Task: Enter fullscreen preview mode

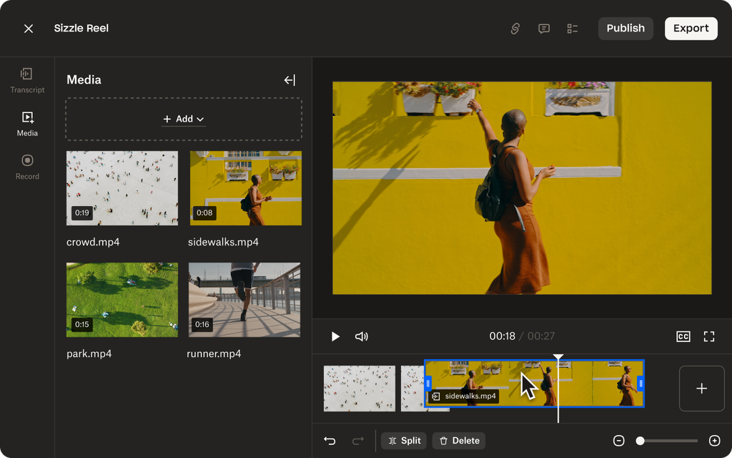Action: [709, 336]
